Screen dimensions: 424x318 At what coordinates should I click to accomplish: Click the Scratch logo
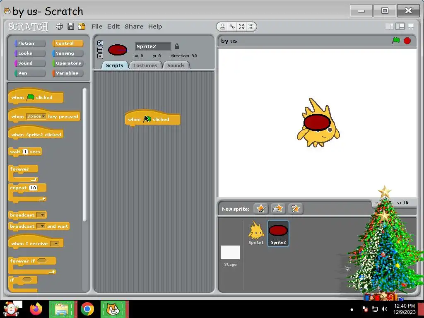[28, 26]
